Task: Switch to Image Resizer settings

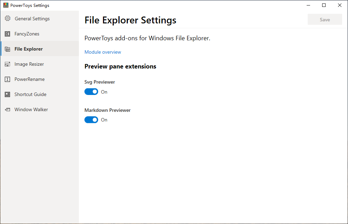Action: click(40, 64)
